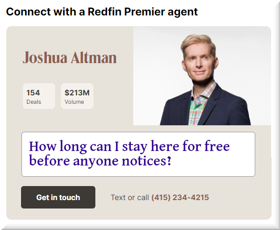Click the word "Altman" in the agent name
This screenshot has height=230, width=280.
[x=94, y=57]
